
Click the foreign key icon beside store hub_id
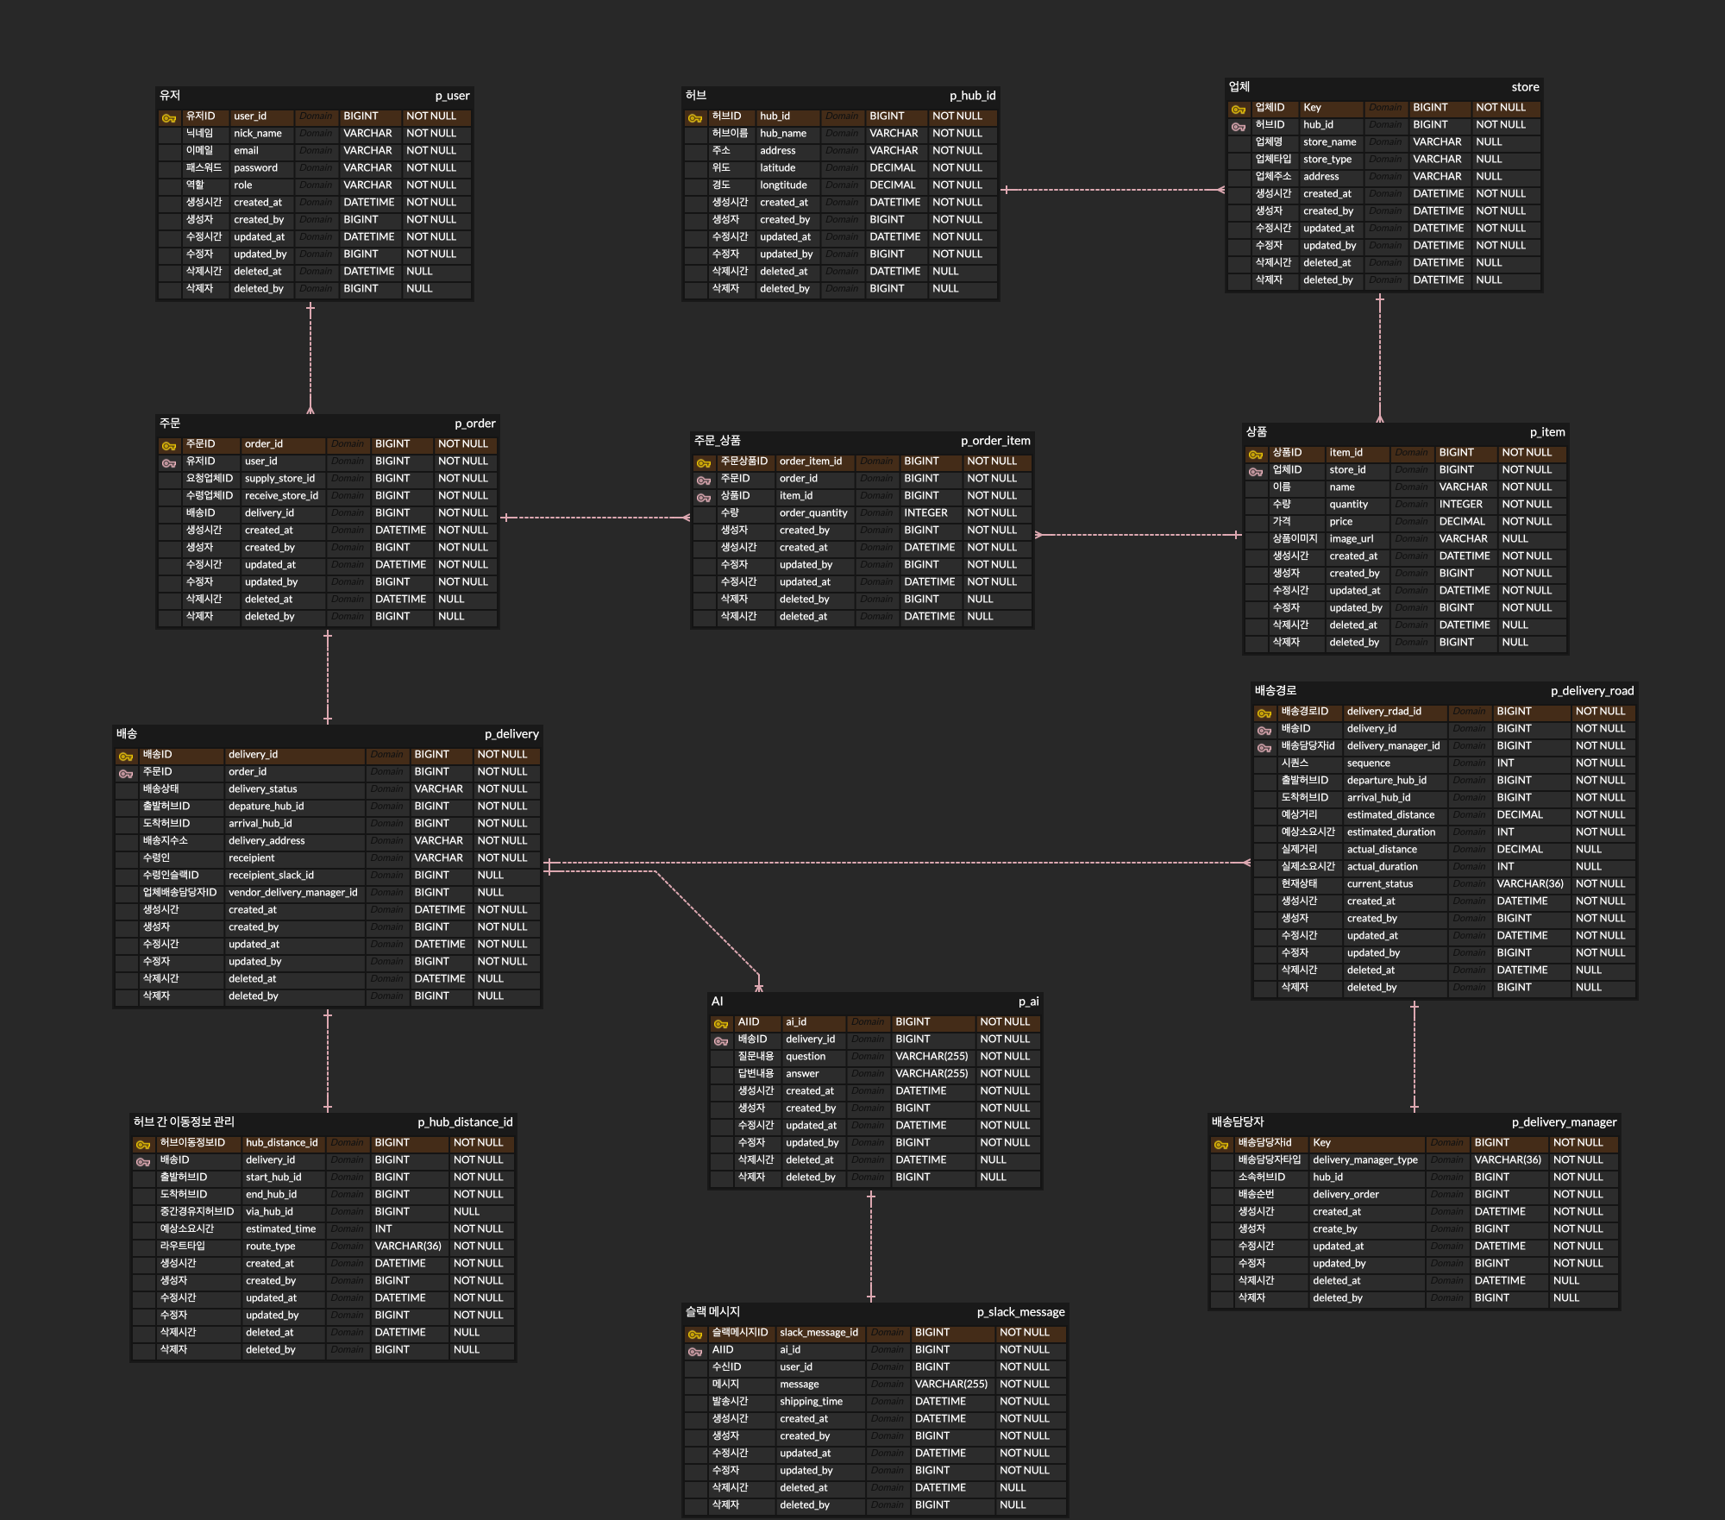1239,126
